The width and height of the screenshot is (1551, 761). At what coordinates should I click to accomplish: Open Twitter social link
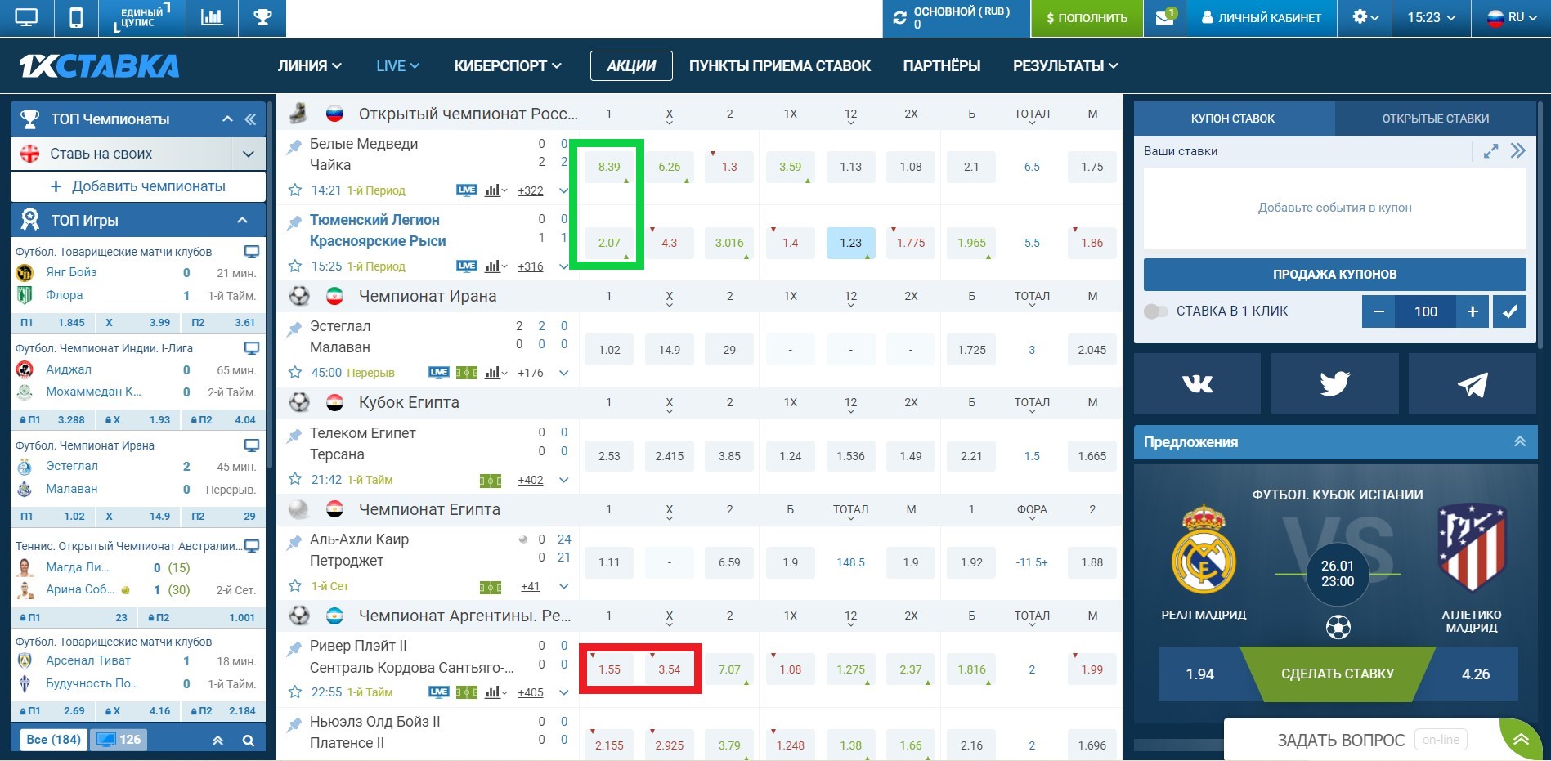coord(1334,383)
